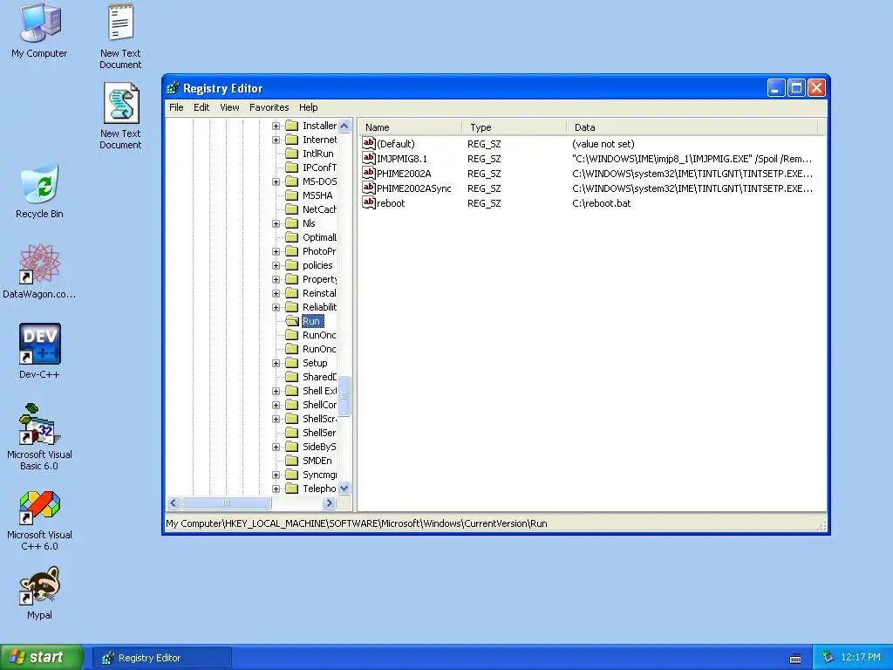Screen dimensions: 893x670
Task: Select Microsoft Visual Basic 6.0 shortcut
Action: click(39, 424)
